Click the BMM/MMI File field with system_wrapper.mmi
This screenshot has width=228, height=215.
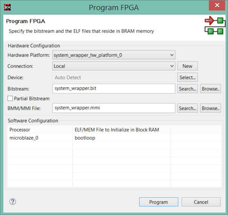pyautogui.click(x=114, y=108)
